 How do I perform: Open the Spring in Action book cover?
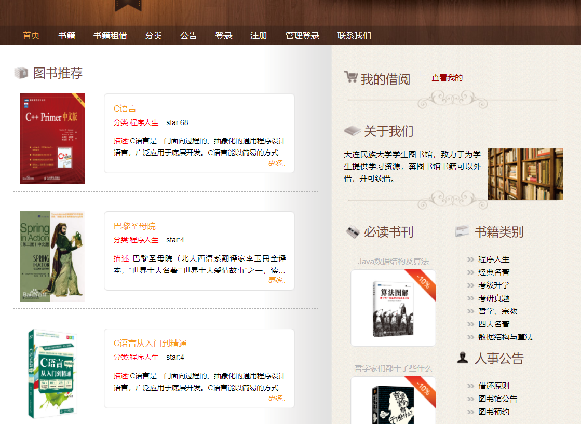[x=52, y=256]
